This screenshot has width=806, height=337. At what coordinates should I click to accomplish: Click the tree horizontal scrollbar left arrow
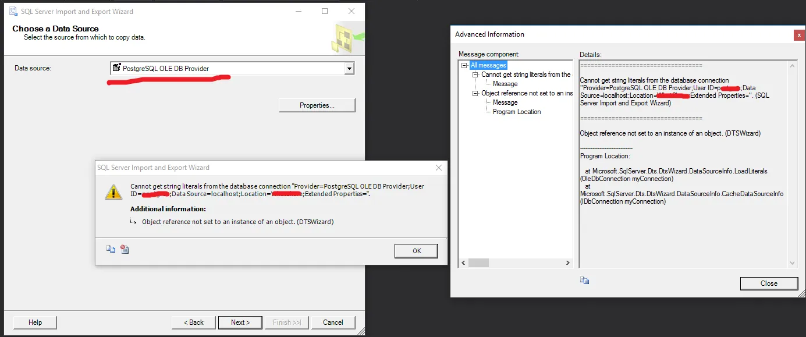coord(463,263)
